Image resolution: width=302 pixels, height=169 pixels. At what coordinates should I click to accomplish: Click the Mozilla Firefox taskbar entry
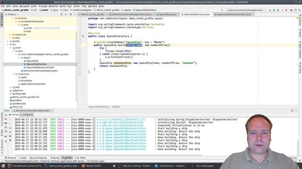[x=92, y=166]
